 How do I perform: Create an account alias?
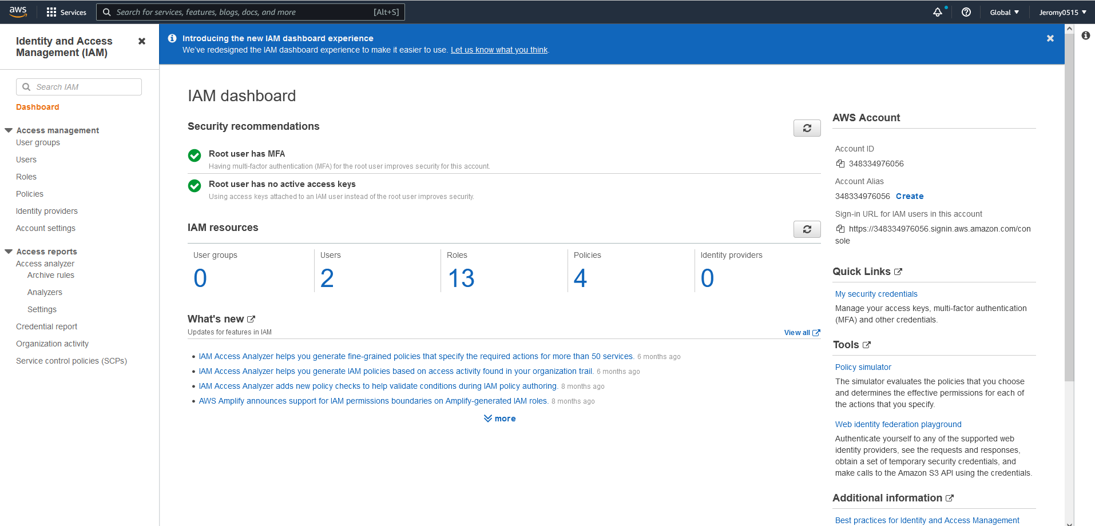pos(910,196)
